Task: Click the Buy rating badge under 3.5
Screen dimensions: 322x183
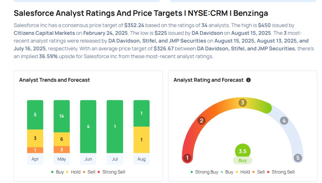Action: [x=242, y=160]
